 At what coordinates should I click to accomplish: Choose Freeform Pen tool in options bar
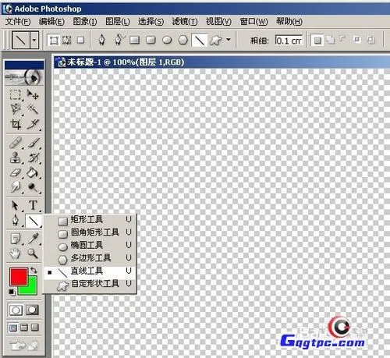[x=119, y=41]
